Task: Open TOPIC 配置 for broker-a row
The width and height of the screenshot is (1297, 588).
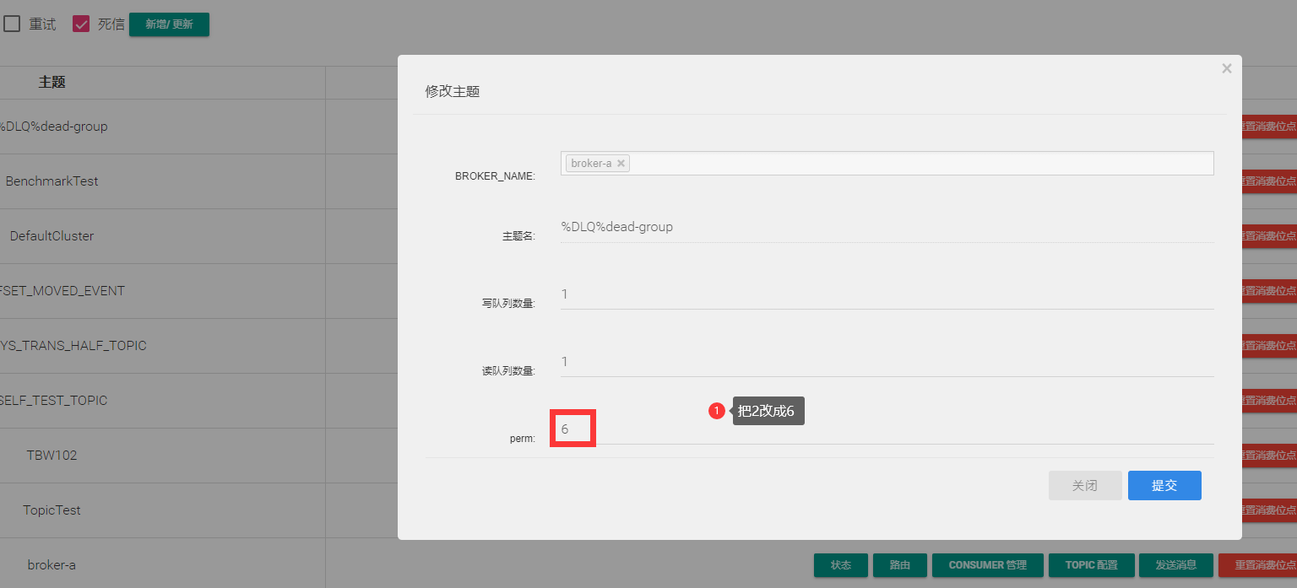Action: click(x=1090, y=565)
